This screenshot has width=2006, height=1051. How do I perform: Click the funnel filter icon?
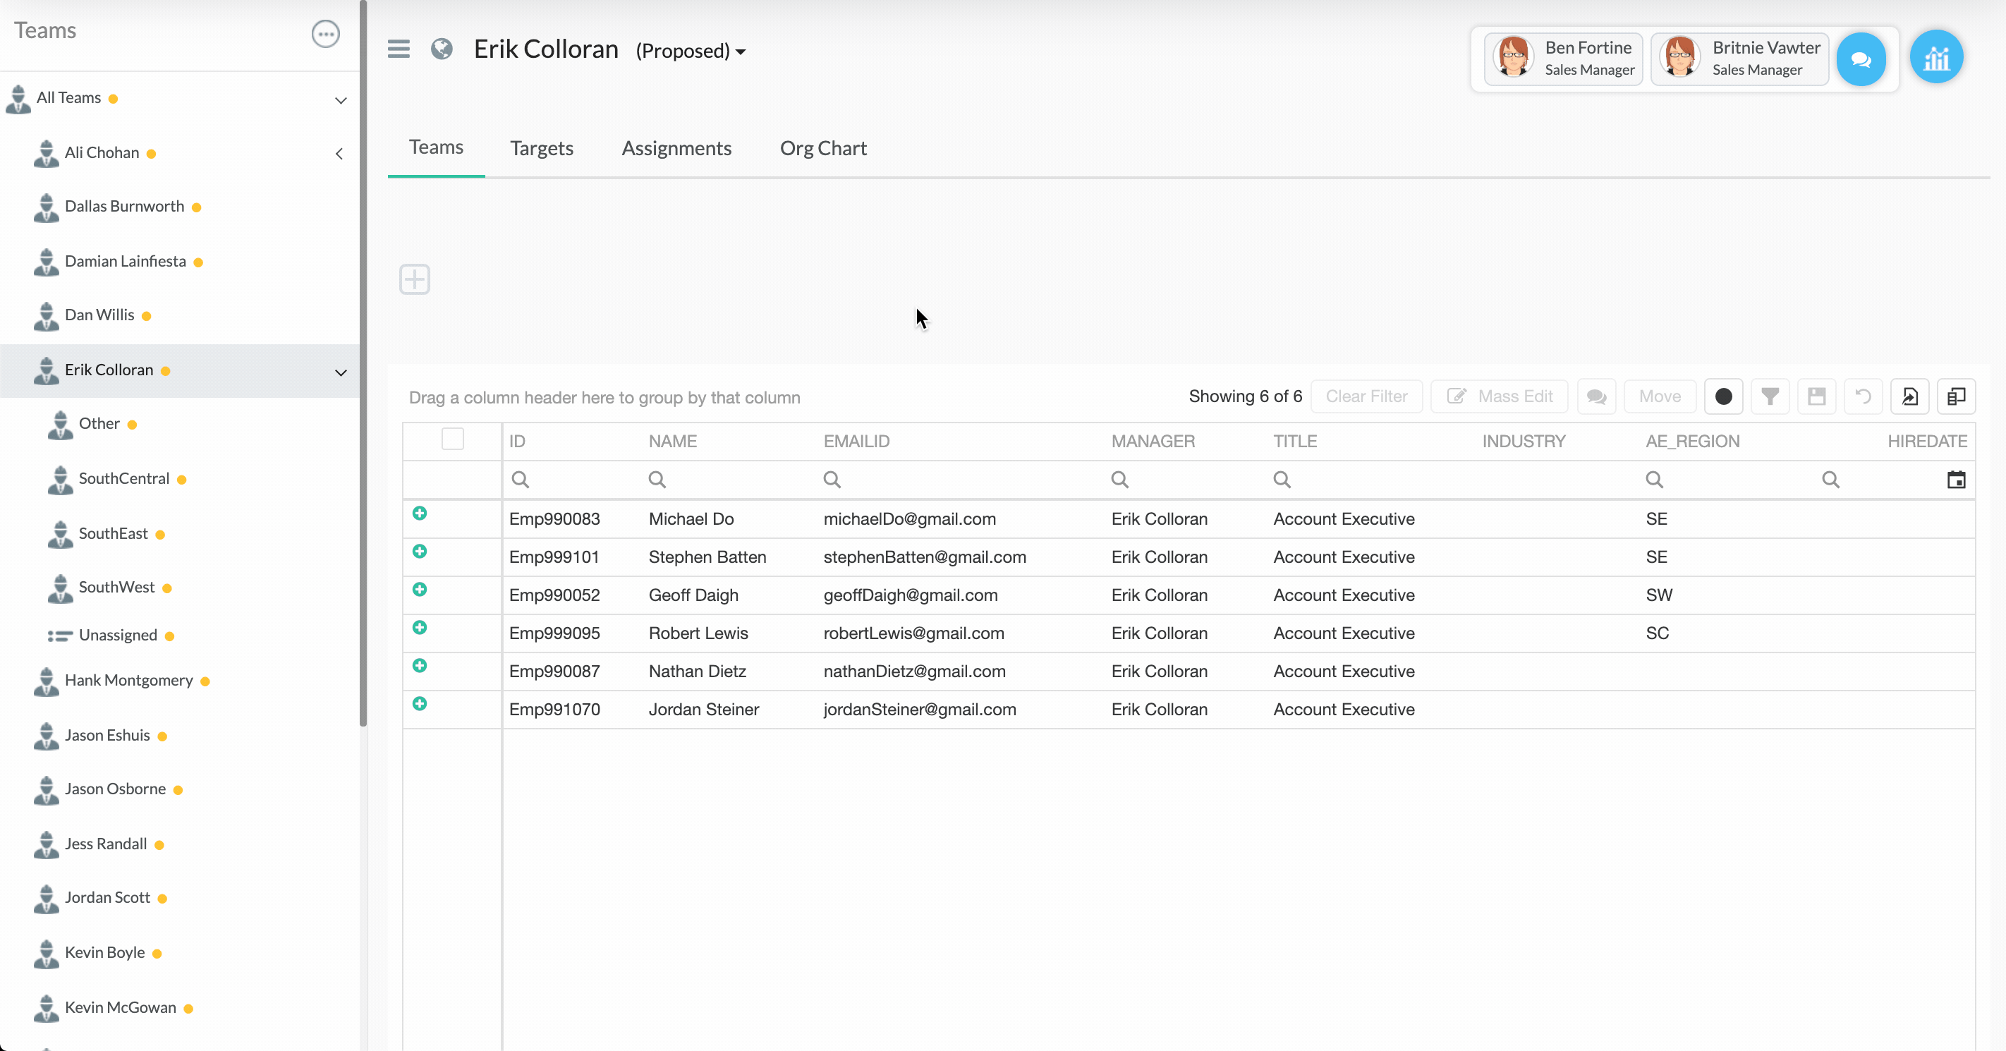tap(1769, 396)
